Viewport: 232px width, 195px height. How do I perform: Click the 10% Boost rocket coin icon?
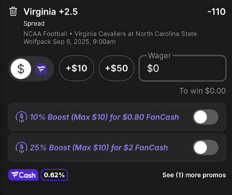pos(22,117)
